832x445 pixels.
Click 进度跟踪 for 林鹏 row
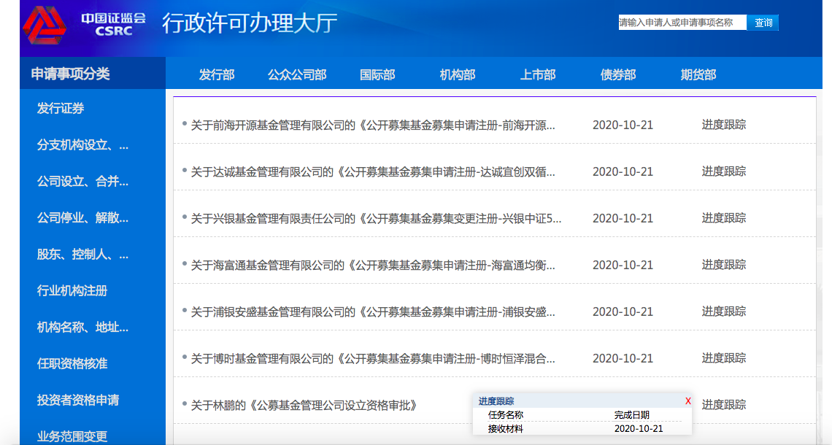[x=724, y=405]
